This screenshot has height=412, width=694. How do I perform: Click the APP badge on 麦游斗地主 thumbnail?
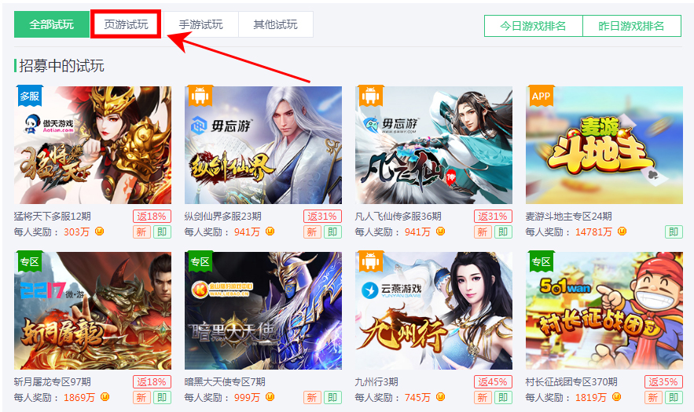point(541,96)
